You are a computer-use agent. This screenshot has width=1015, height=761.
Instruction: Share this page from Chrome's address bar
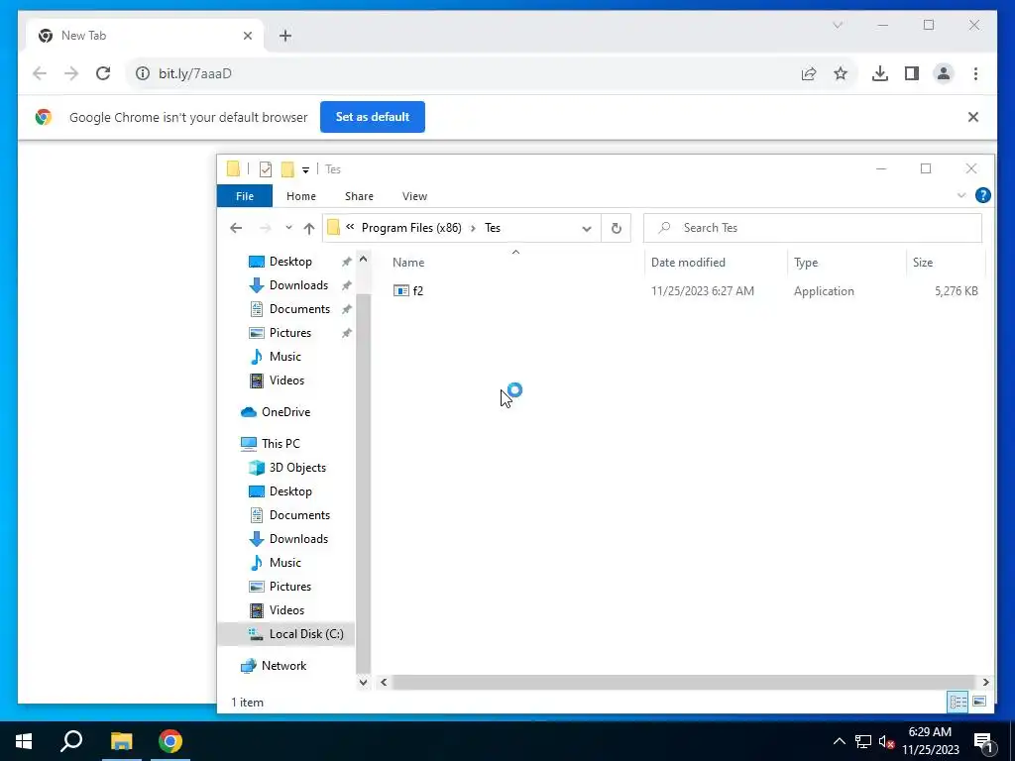coord(809,73)
